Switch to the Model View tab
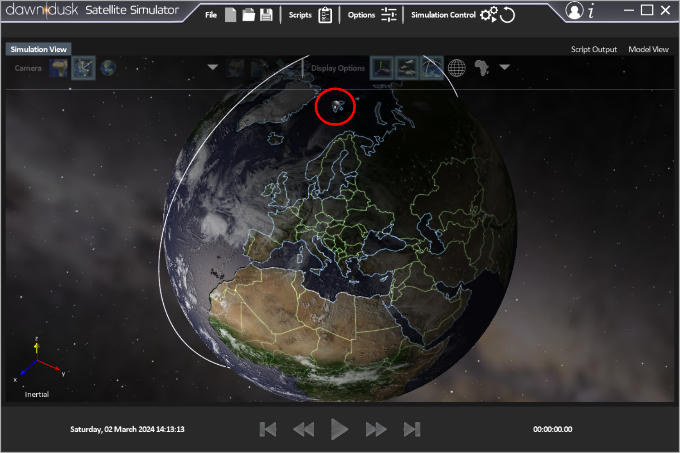Viewport: 680px width, 453px height. pyautogui.click(x=648, y=49)
